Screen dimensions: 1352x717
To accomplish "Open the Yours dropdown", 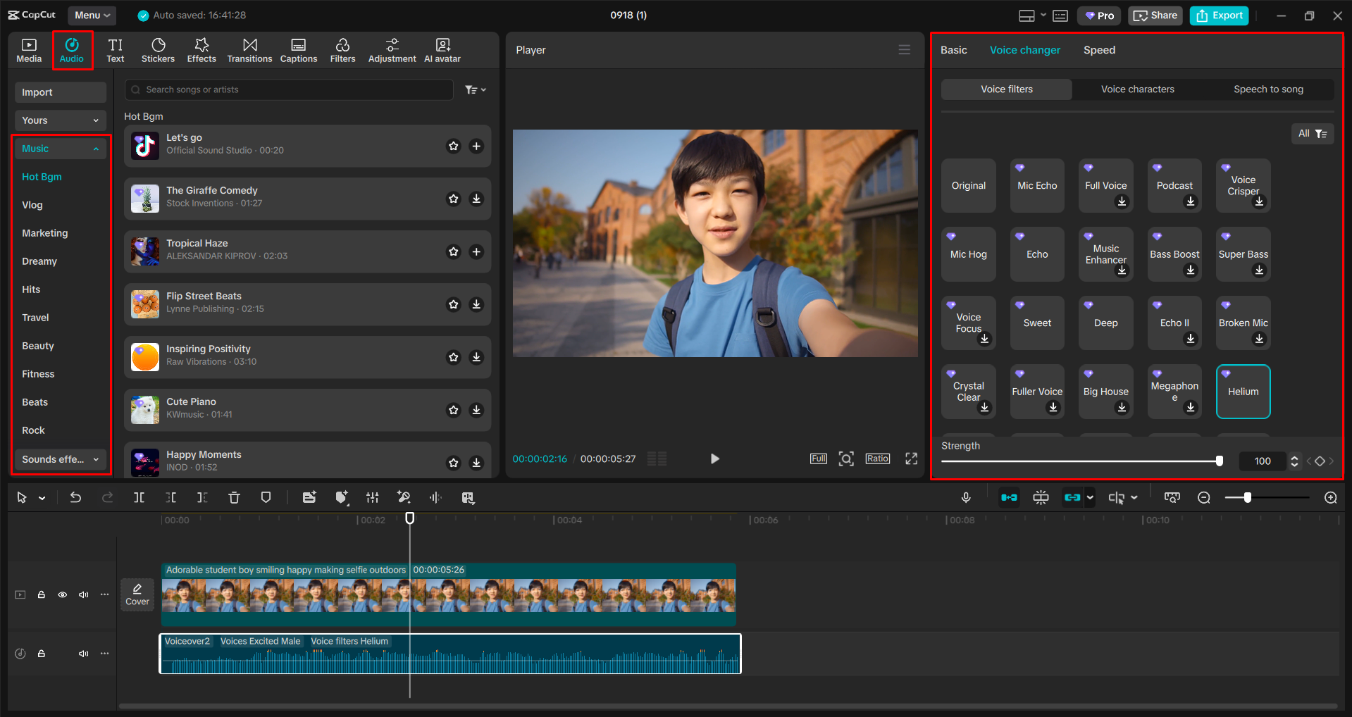I will [x=60, y=120].
